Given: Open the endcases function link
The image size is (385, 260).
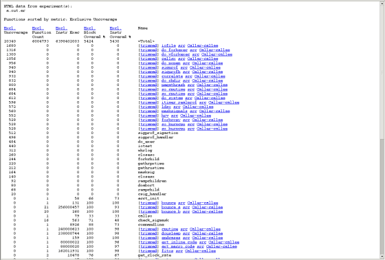Looking at the screenshot, I should [171, 238].
